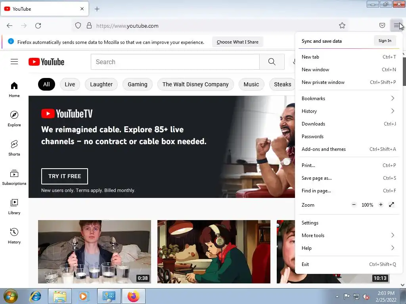The width and height of the screenshot is (406, 304).
Task: Launch Internet Explorer from taskbar
Action: [35, 296]
